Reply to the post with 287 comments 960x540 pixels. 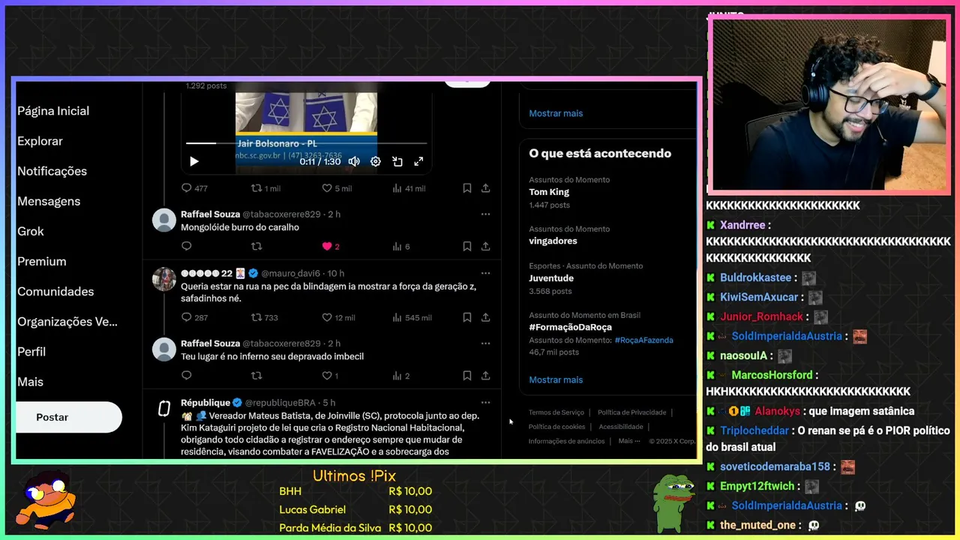click(194, 317)
